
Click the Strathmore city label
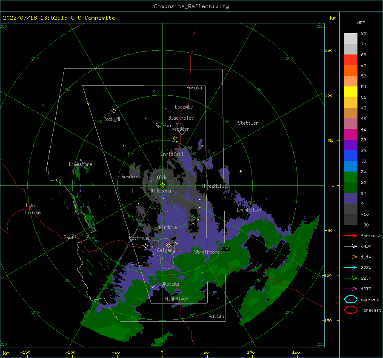pyautogui.click(x=207, y=252)
